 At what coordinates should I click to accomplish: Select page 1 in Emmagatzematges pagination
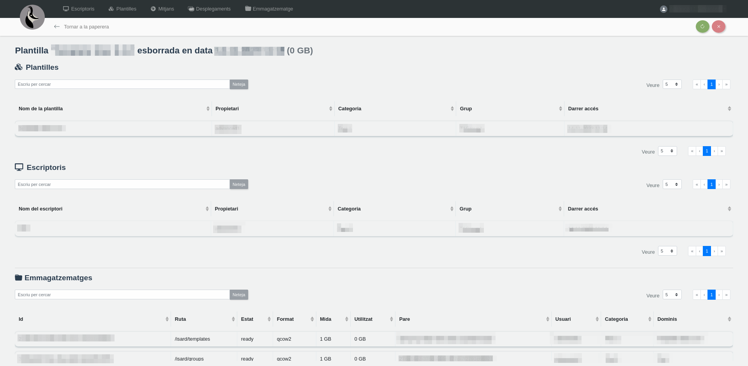click(x=711, y=295)
